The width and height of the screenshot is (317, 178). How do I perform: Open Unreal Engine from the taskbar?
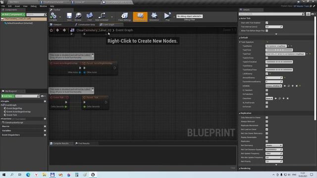(93, 175)
